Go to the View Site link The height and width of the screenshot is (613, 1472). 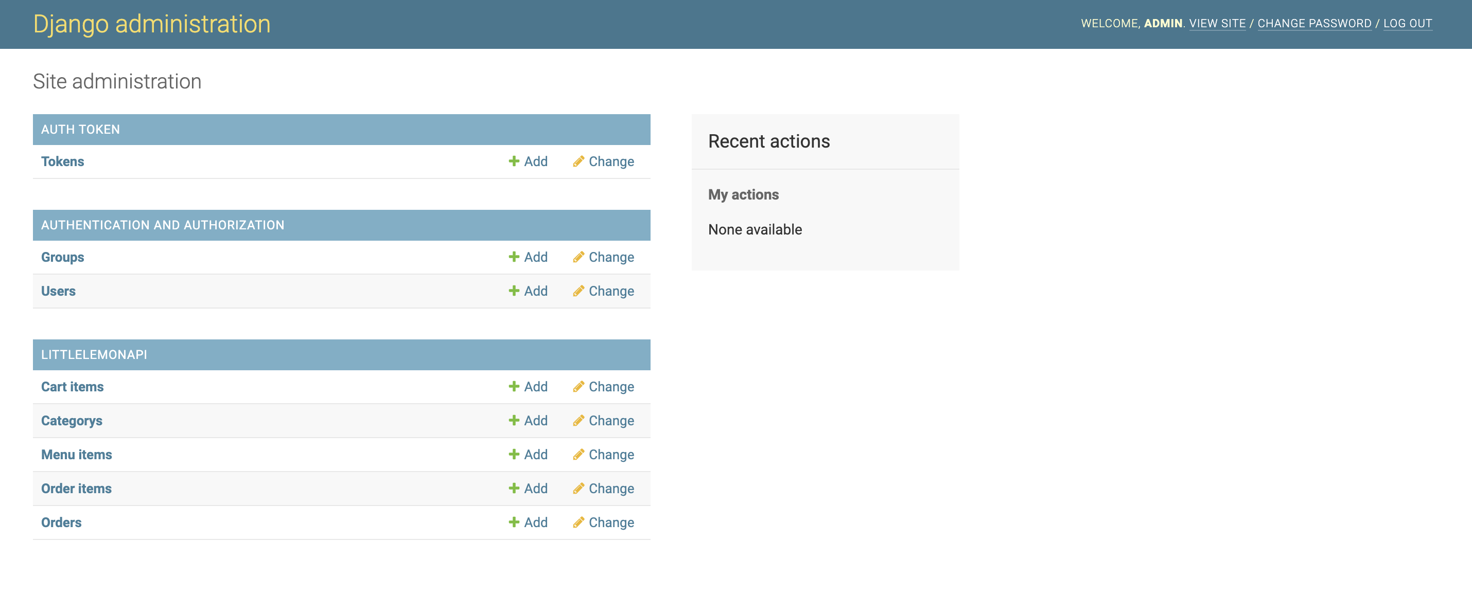point(1217,24)
